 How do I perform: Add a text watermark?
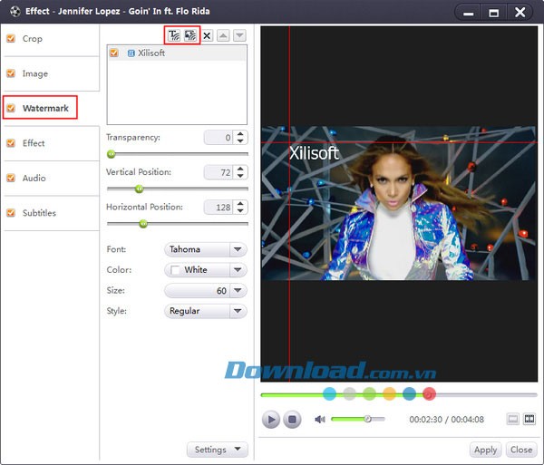174,35
